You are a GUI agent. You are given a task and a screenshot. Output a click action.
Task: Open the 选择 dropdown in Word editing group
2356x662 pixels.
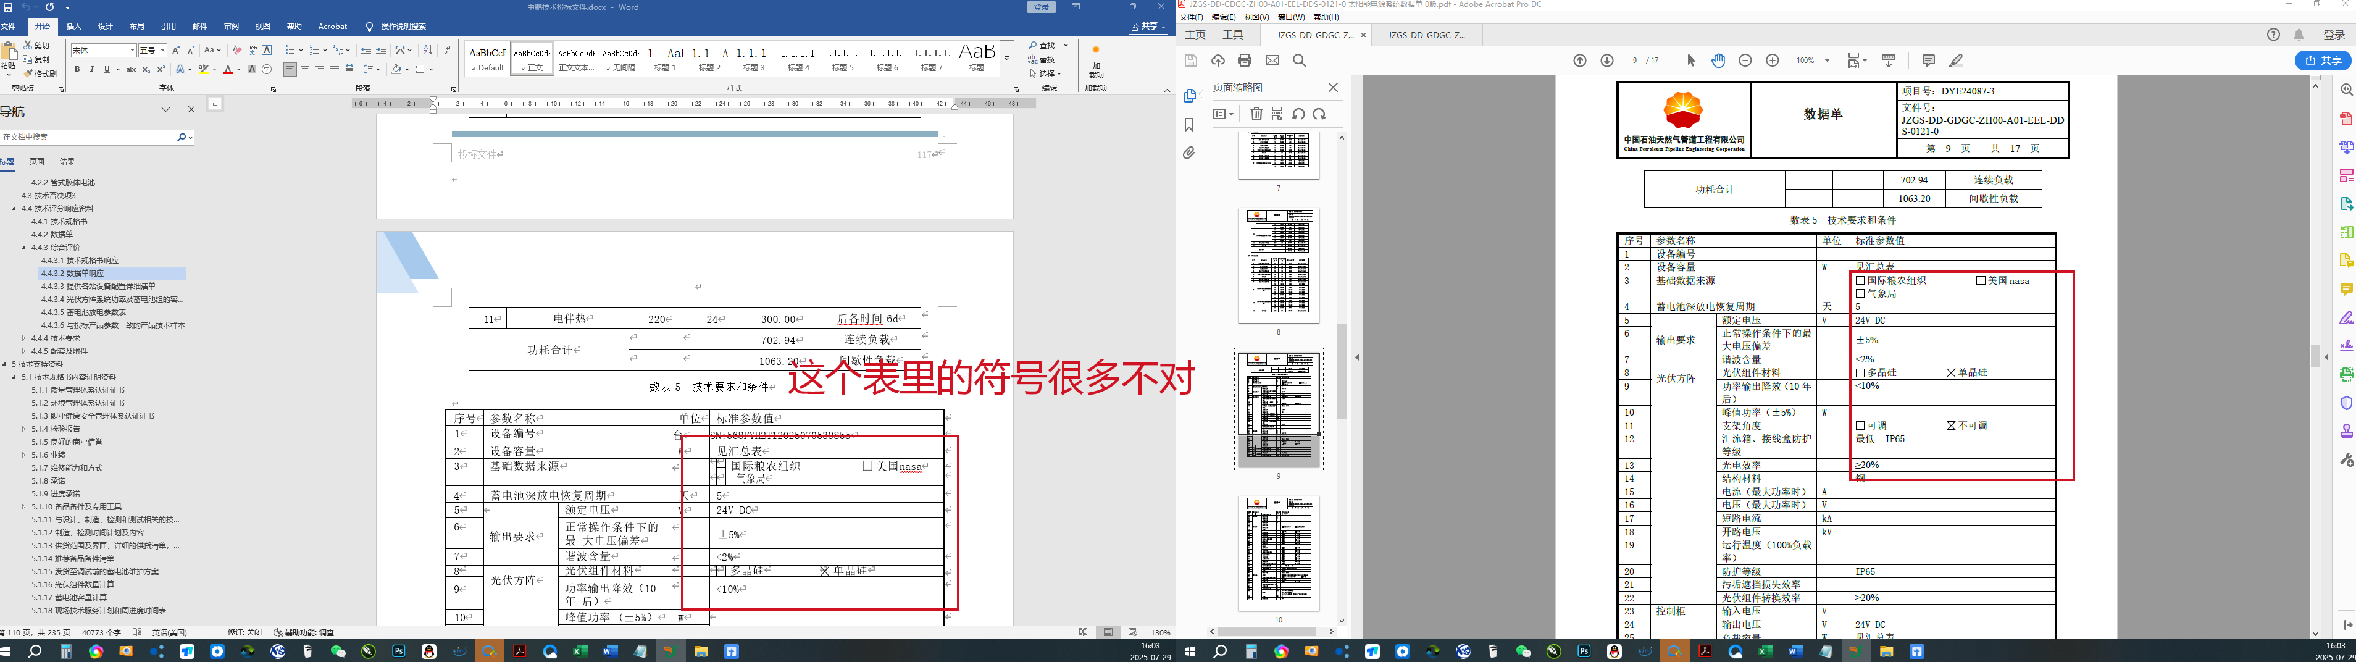pos(1046,74)
